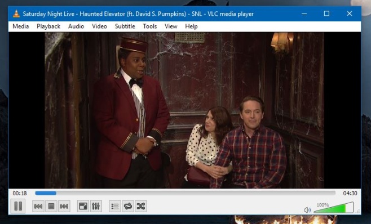Viewport: 371px width, 224px height.
Task: Skip to next media track
Action: [64, 207]
